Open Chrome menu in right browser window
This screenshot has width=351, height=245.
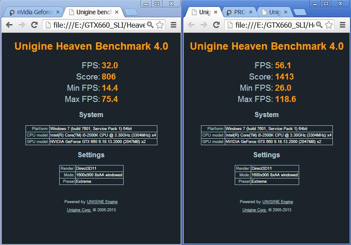tap(342, 25)
